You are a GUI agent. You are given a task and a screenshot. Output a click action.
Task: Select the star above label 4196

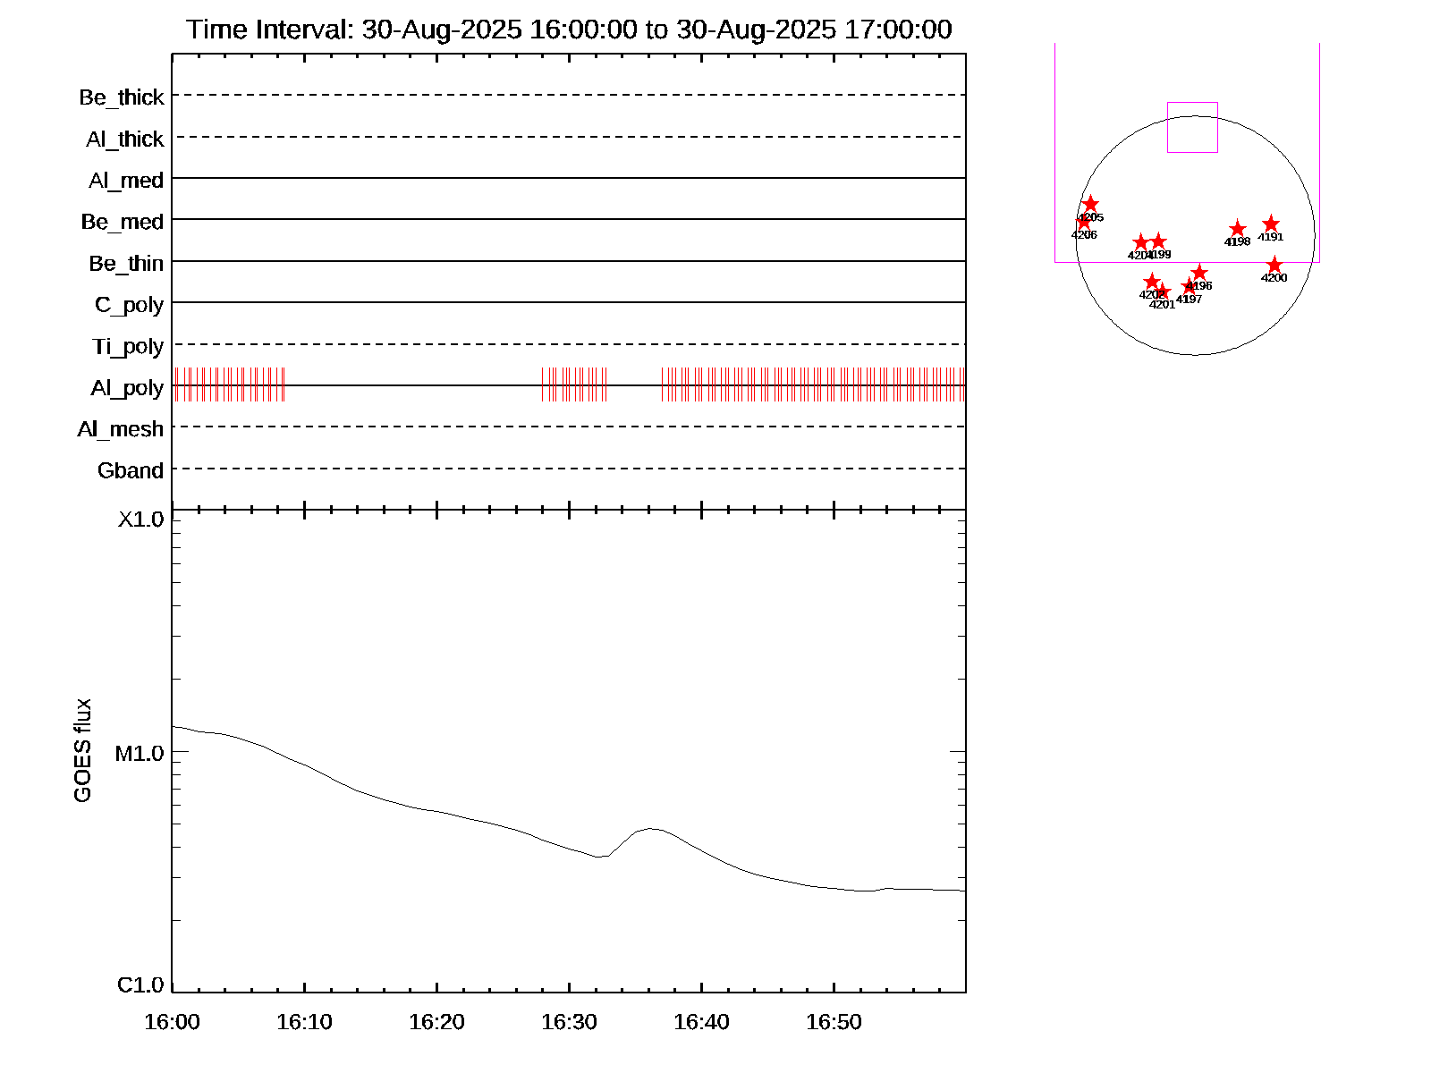point(1199,273)
